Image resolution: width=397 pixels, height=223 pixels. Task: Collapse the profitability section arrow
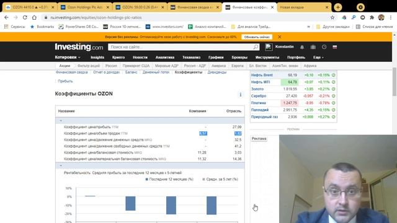tap(61, 166)
